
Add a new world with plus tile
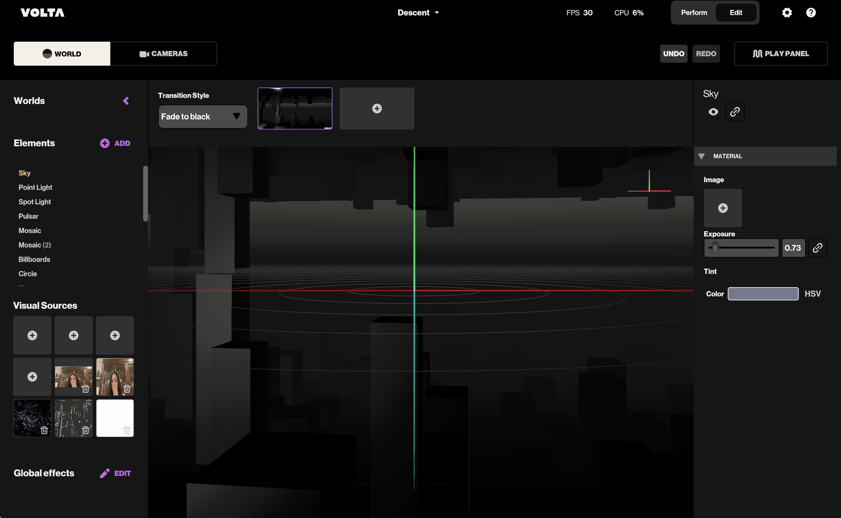(376, 108)
